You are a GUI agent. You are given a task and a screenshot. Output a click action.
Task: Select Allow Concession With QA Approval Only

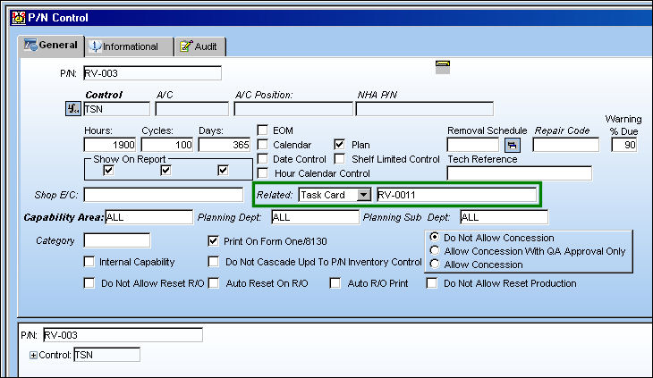[435, 250]
